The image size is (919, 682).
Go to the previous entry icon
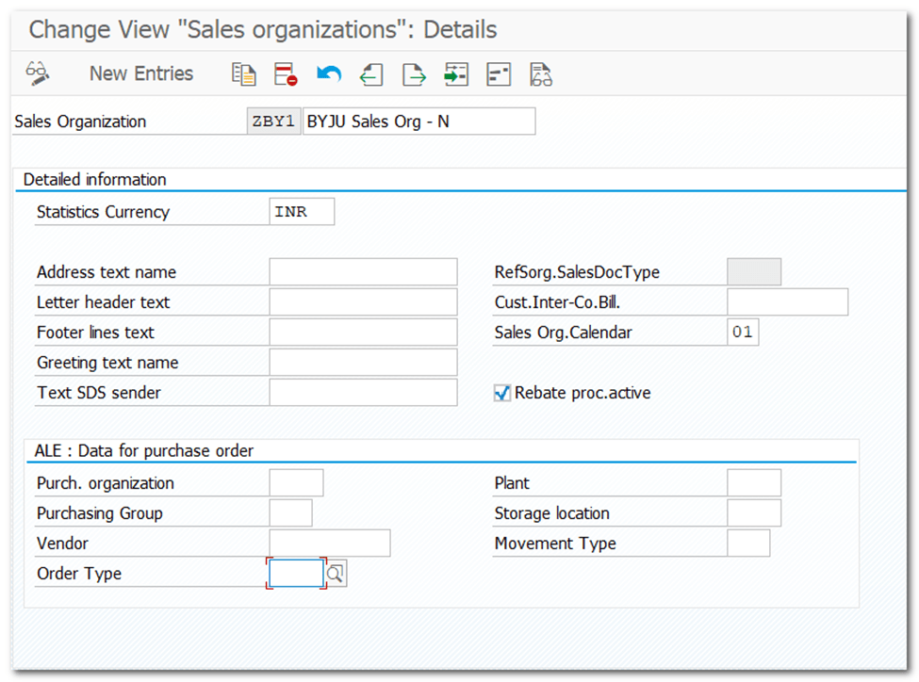coord(371,74)
